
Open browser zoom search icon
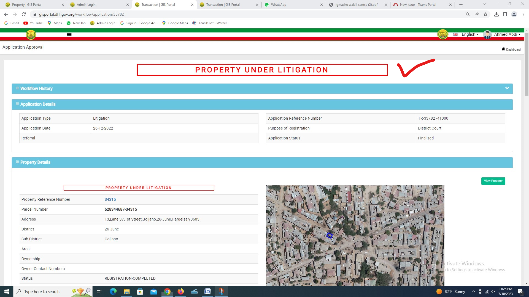(468, 14)
